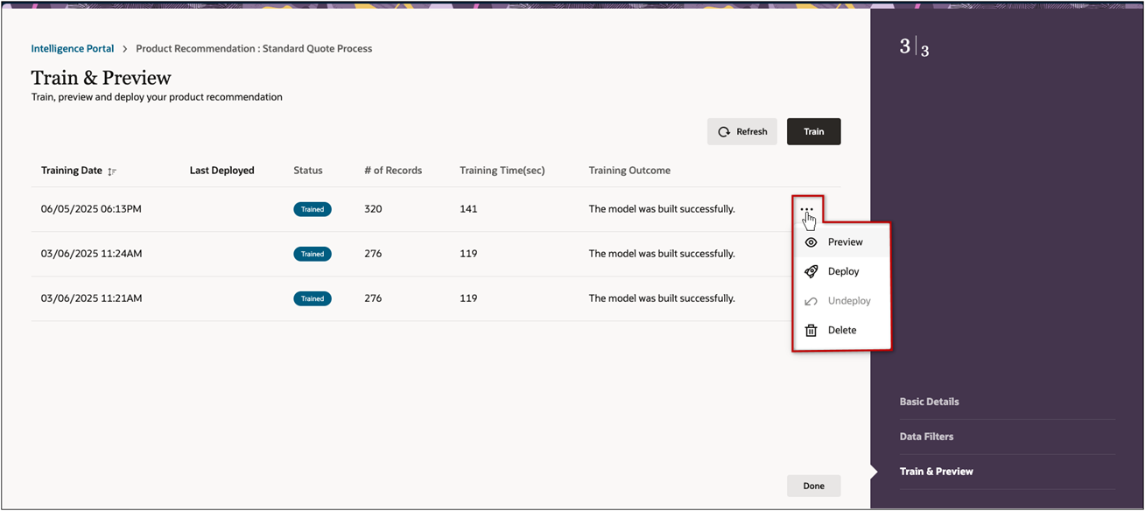This screenshot has height=511, width=1145.
Task: Open the Intelligence Portal breadcrumb link
Action: pos(73,49)
